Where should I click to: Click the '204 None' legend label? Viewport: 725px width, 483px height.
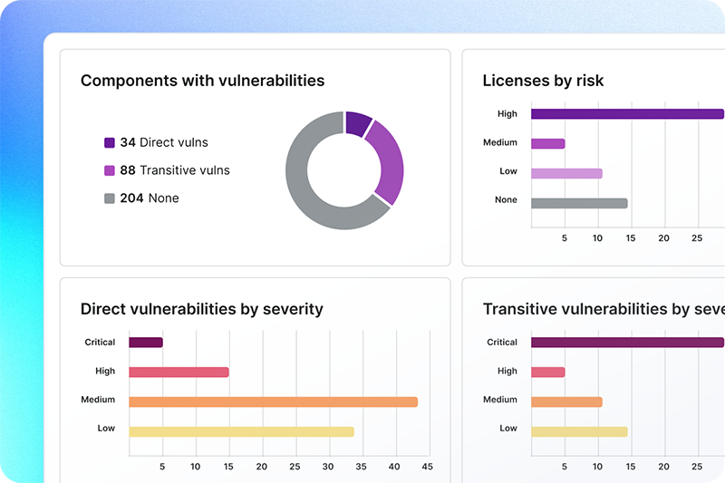150,198
